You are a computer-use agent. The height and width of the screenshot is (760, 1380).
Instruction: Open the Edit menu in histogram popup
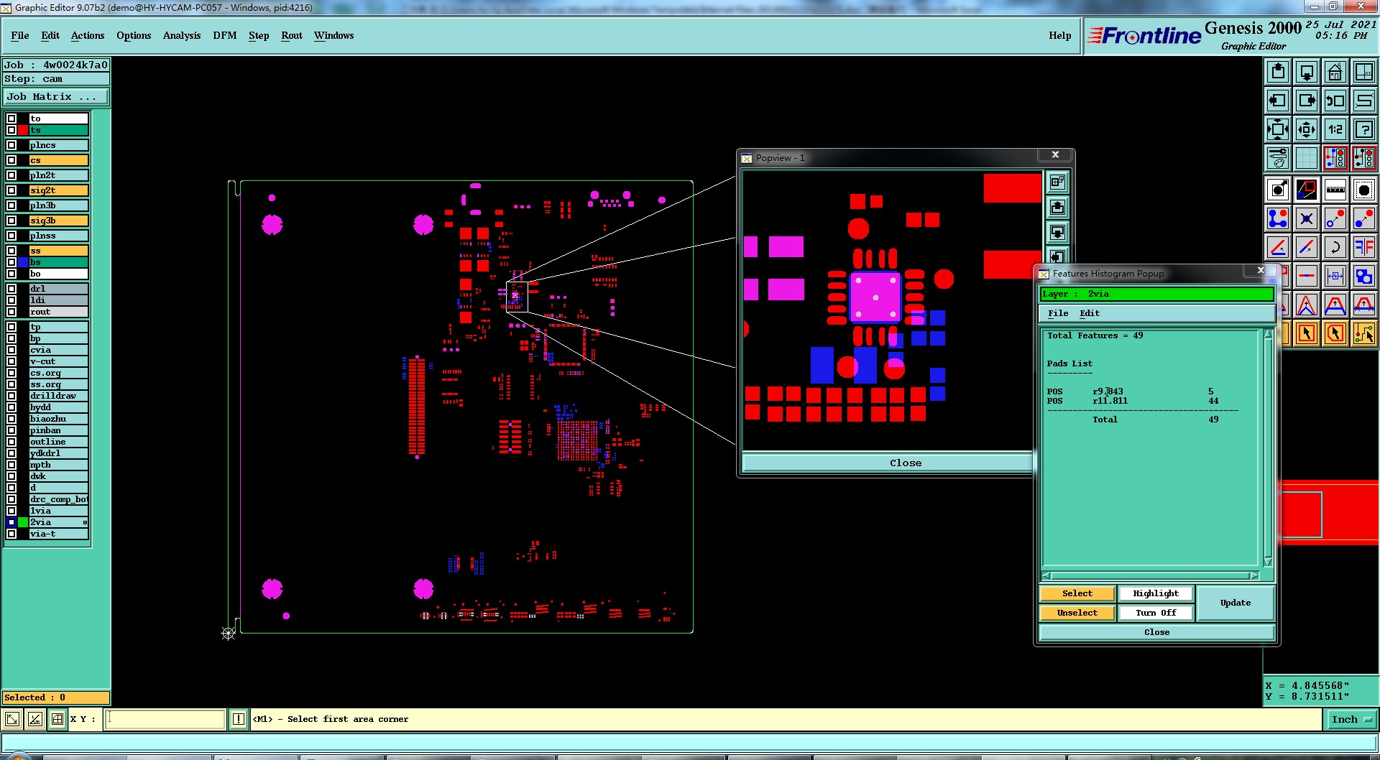pyautogui.click(x=1090, y=313)
